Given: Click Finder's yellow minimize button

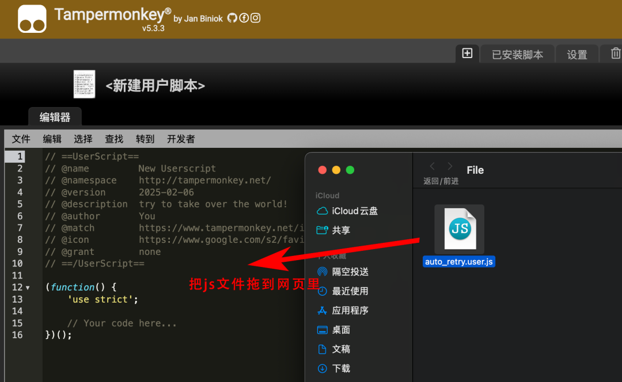Looking at the screenshot, I should pos(336,170).
